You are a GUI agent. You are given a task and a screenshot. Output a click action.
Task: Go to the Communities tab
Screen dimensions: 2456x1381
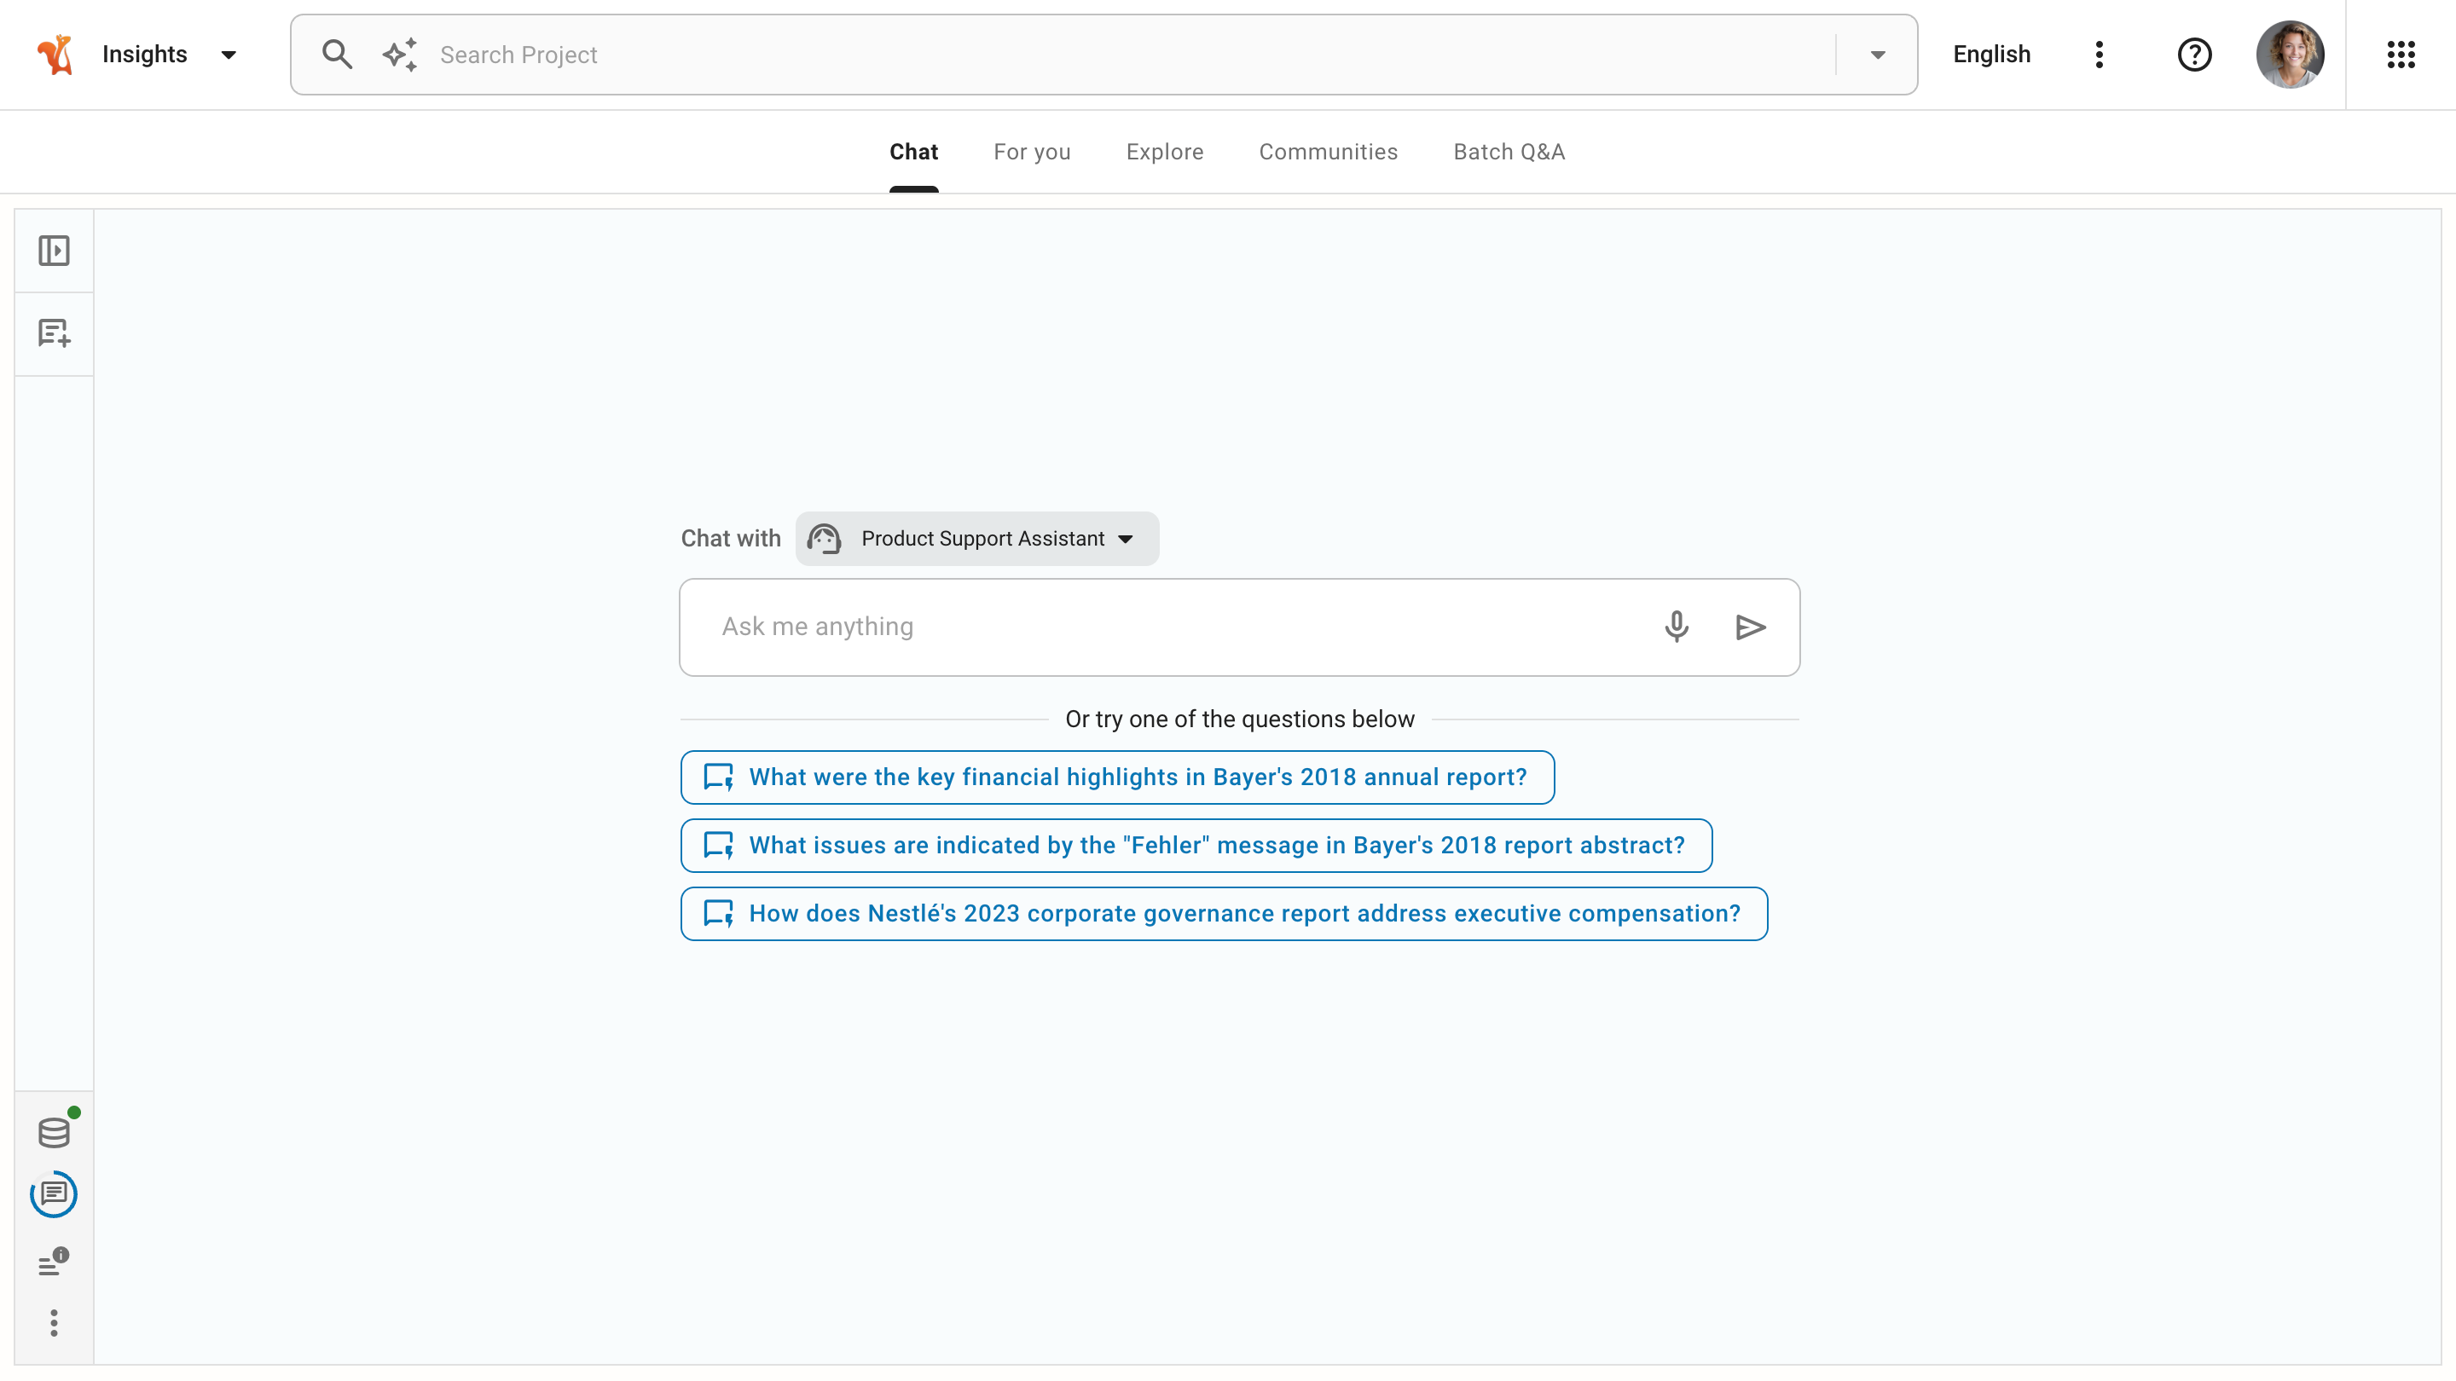1327,153
